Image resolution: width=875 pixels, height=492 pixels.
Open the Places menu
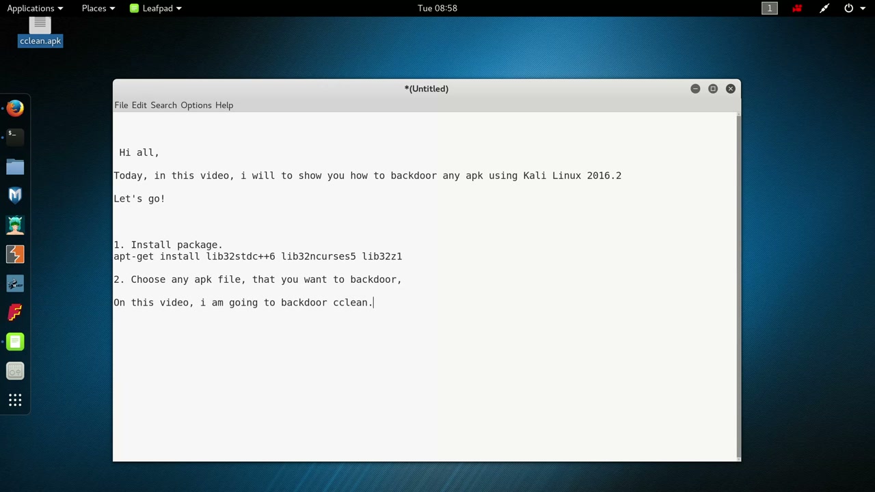click(x=98, y=8)
